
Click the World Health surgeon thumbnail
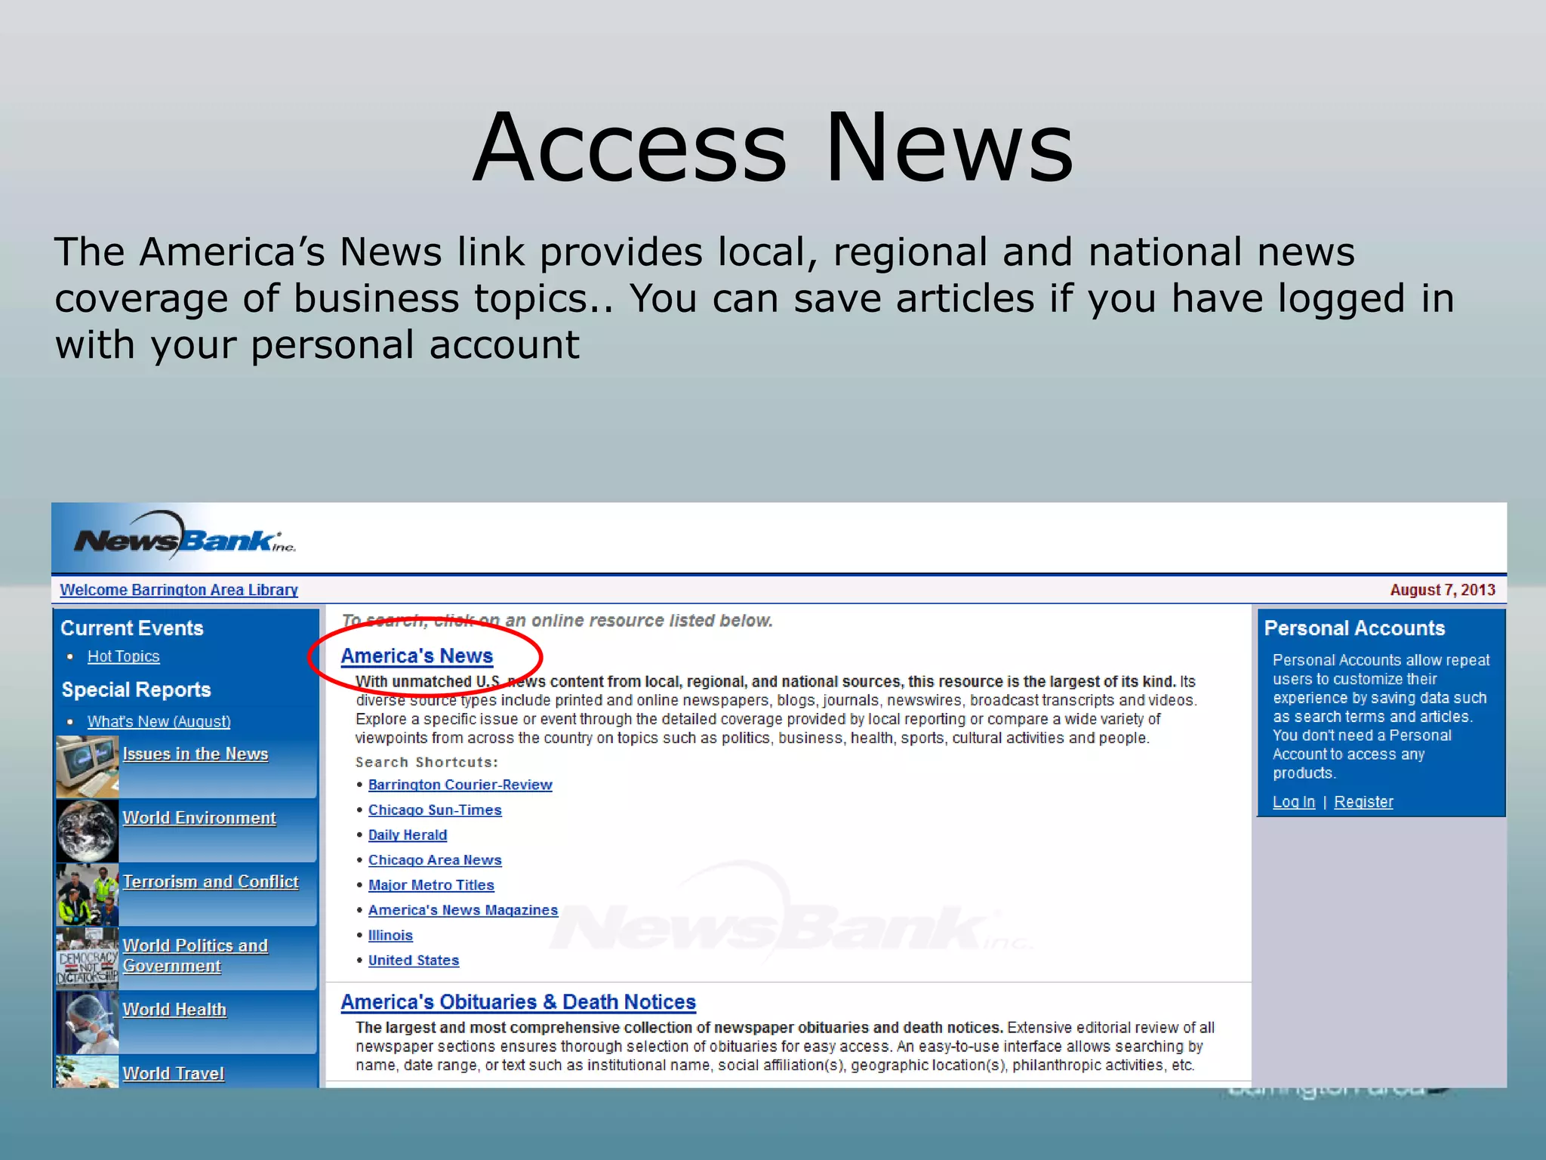pos(88,1023)
